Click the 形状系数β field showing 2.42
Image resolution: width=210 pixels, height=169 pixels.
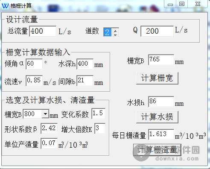coord(49,128)
